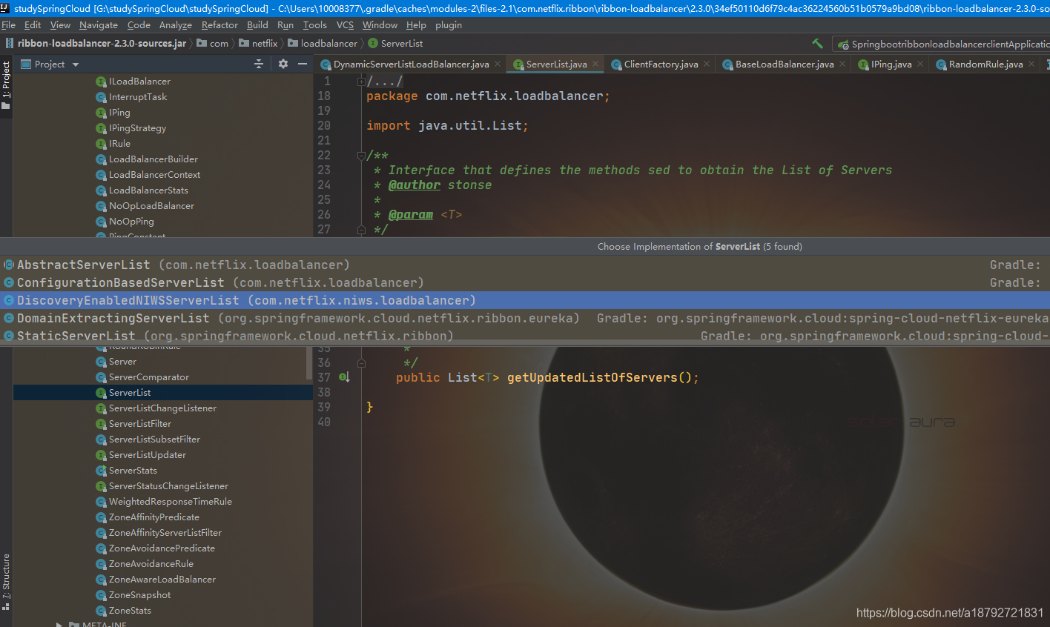The image size is (1050, 627).
Task: Switch to the IPing.java tab
Action: [x=891, y=64]
